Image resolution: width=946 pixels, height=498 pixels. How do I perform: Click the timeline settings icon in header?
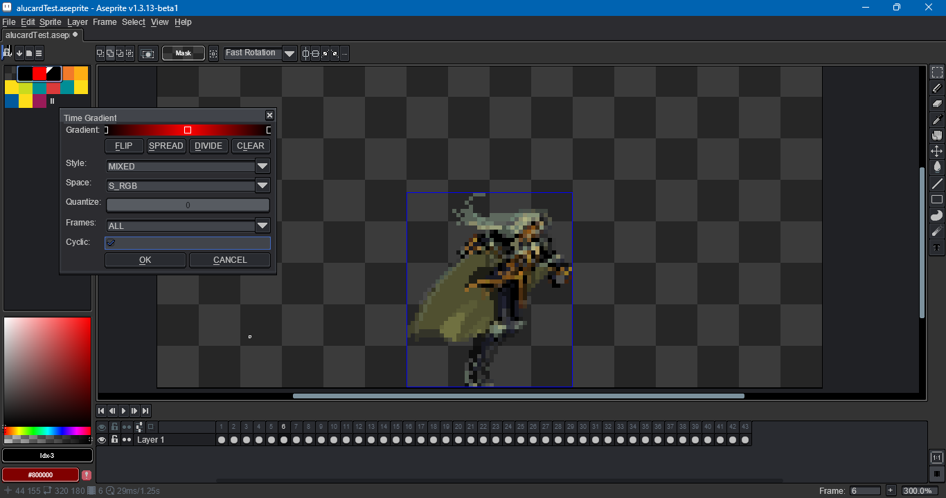[139, 427]
